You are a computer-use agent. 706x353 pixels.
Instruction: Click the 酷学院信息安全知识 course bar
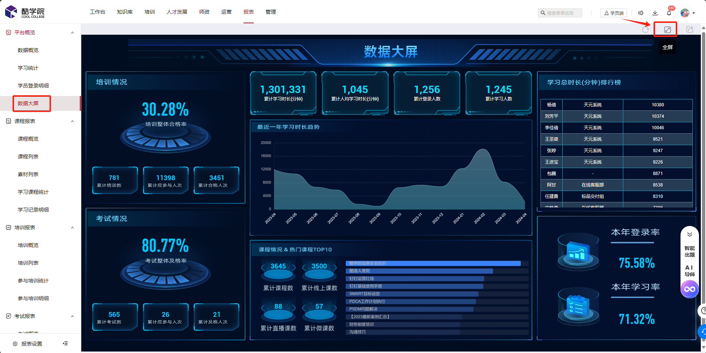click(433, 263)
